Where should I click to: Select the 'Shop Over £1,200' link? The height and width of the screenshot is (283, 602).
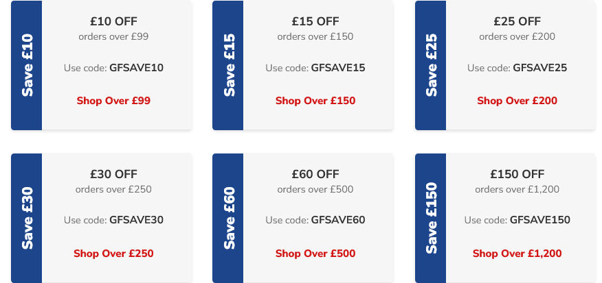517,254
